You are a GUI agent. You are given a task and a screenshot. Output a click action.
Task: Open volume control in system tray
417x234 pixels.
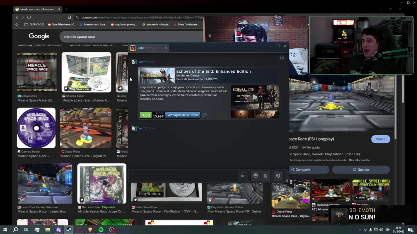point(381,230)
